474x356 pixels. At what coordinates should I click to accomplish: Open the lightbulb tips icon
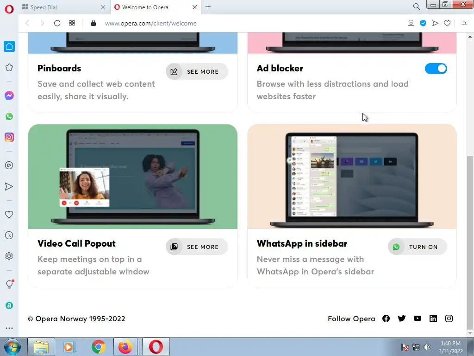coord(9,284)
